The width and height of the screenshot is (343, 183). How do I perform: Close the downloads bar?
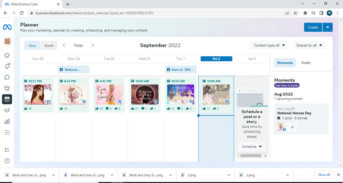coord(338,175)
